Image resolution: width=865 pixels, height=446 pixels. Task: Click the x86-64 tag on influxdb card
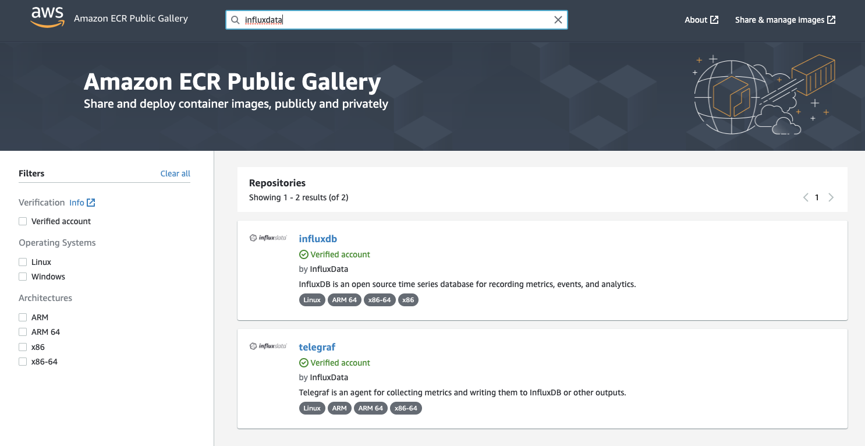[380, 300]
